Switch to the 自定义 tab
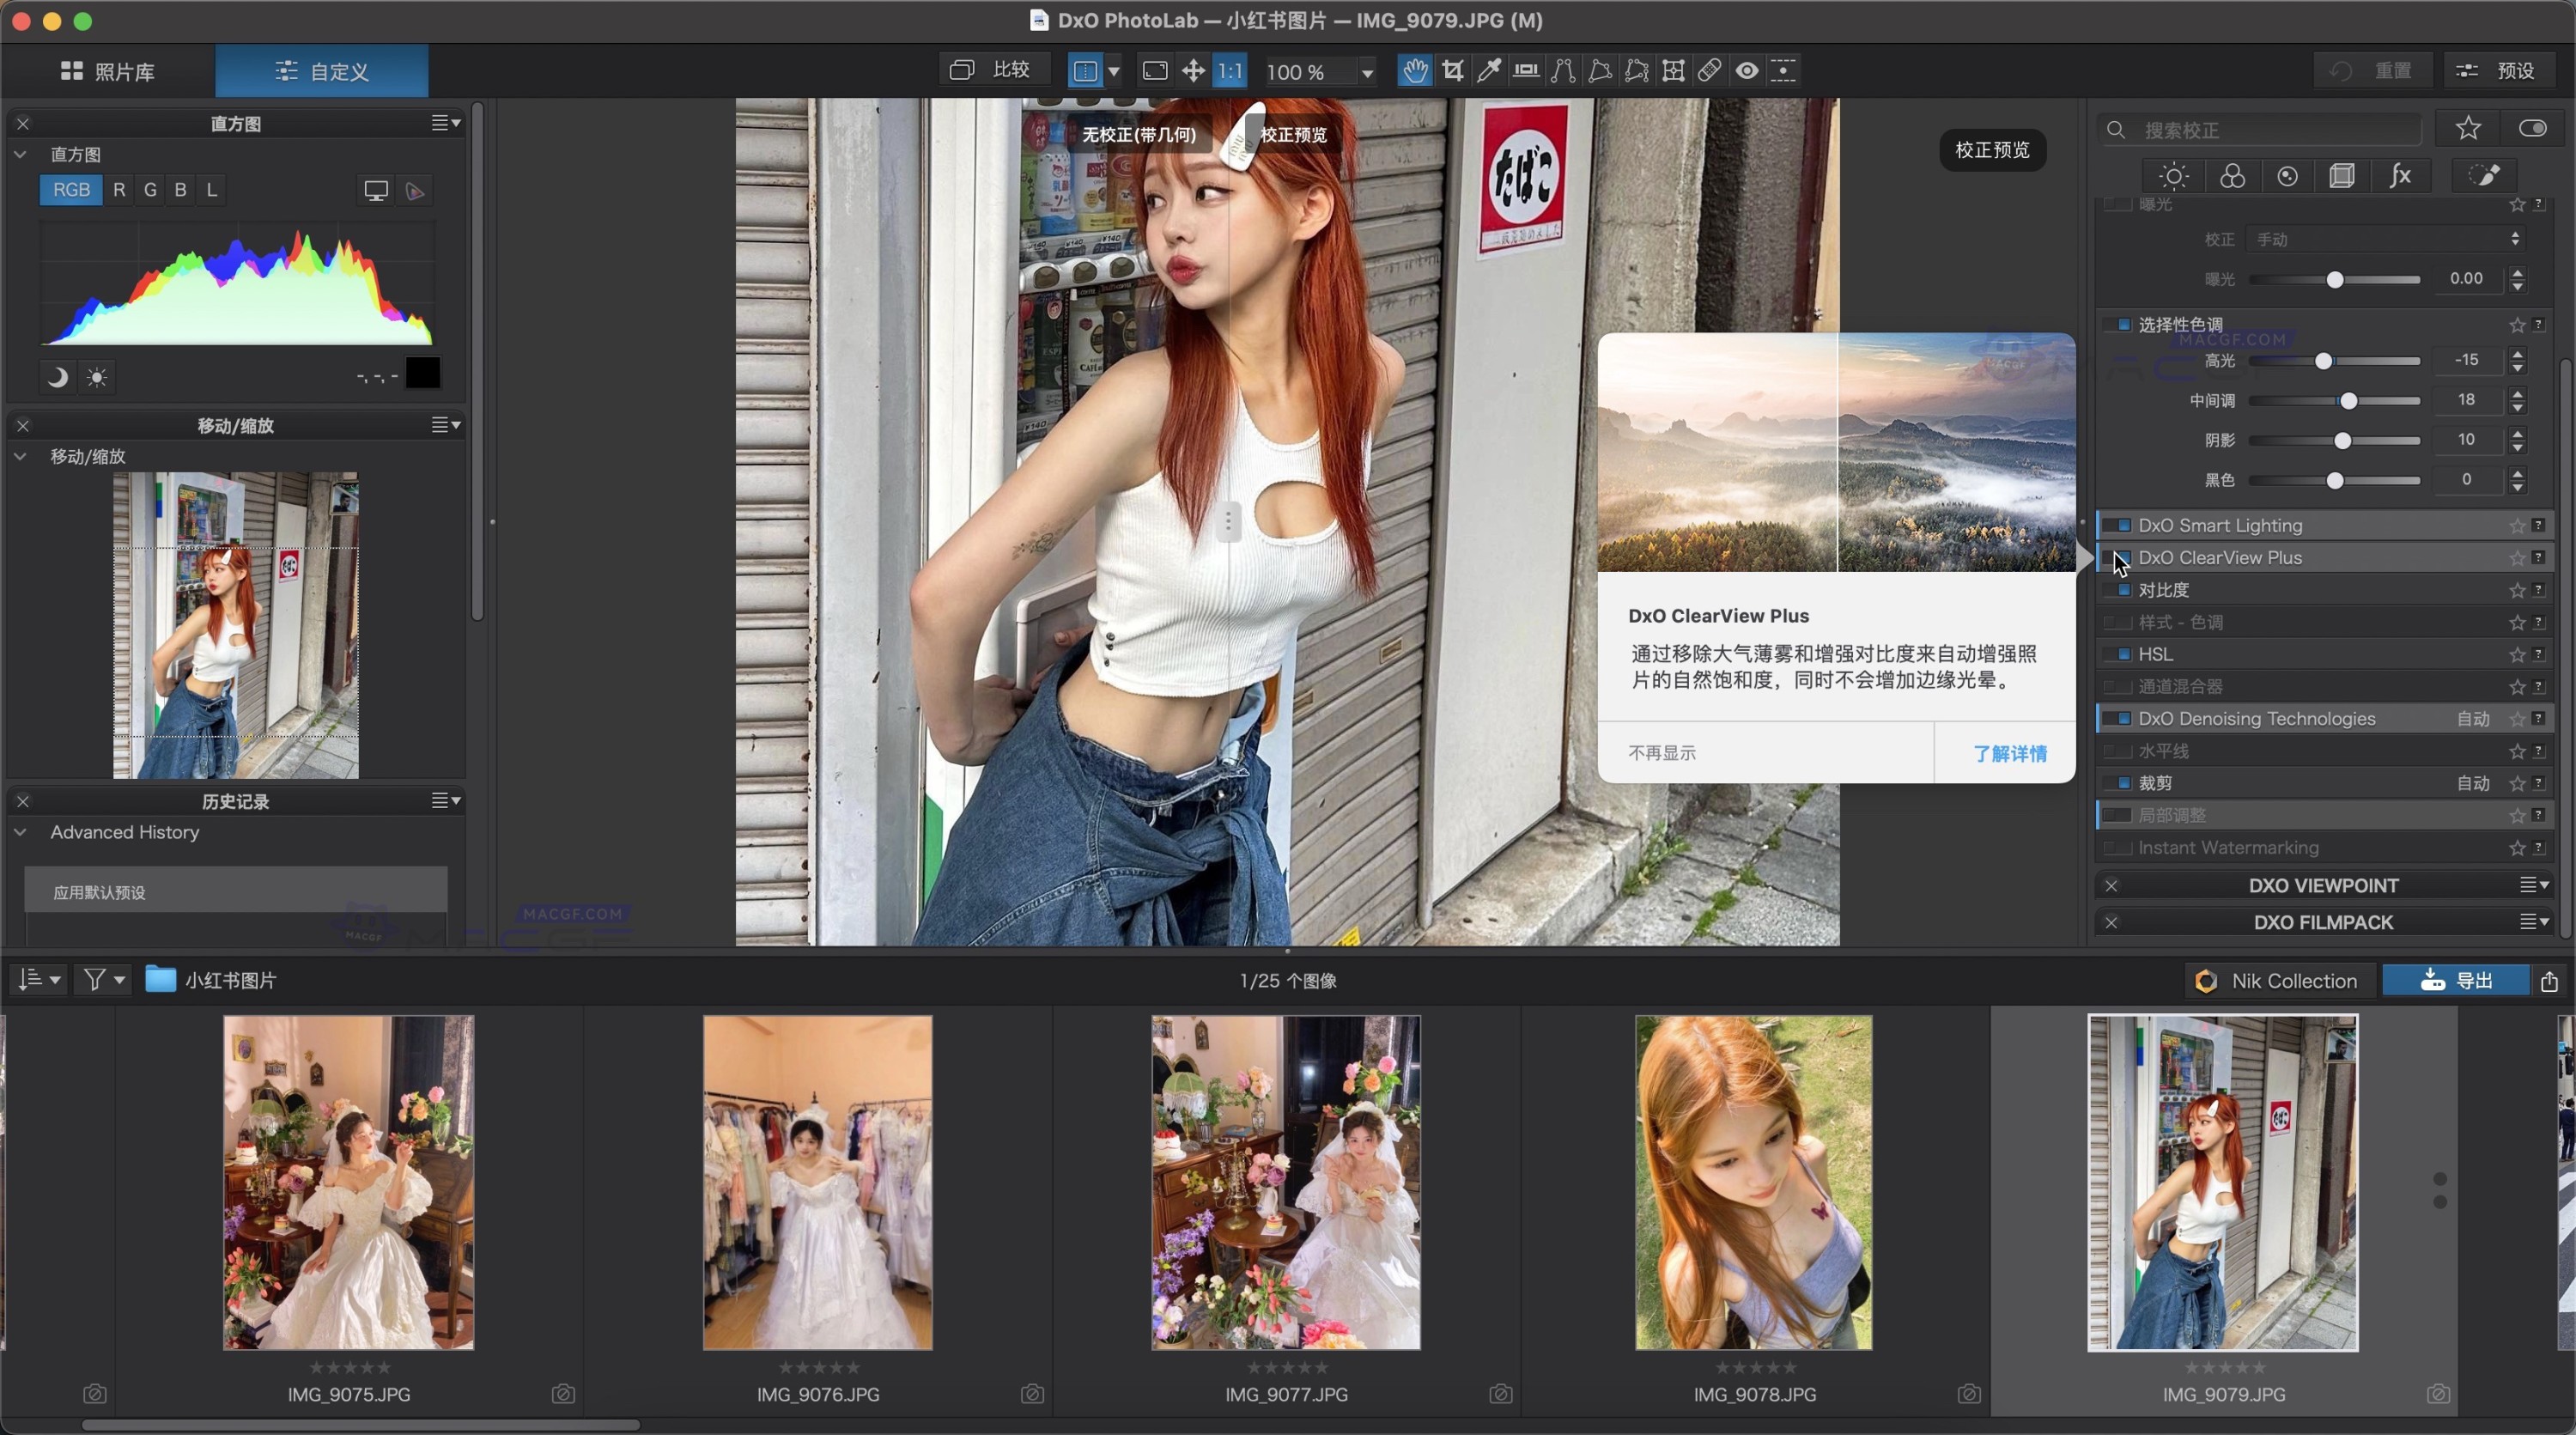Viewport: 2576px width, 1435px height. tap(321, 70)
